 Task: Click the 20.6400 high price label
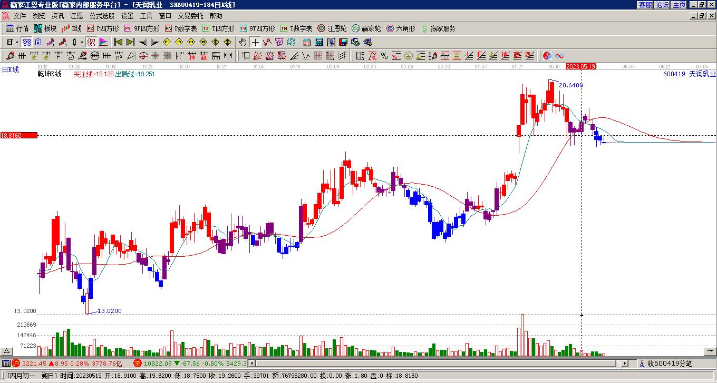pyautogui.click(x=571, y=85)
